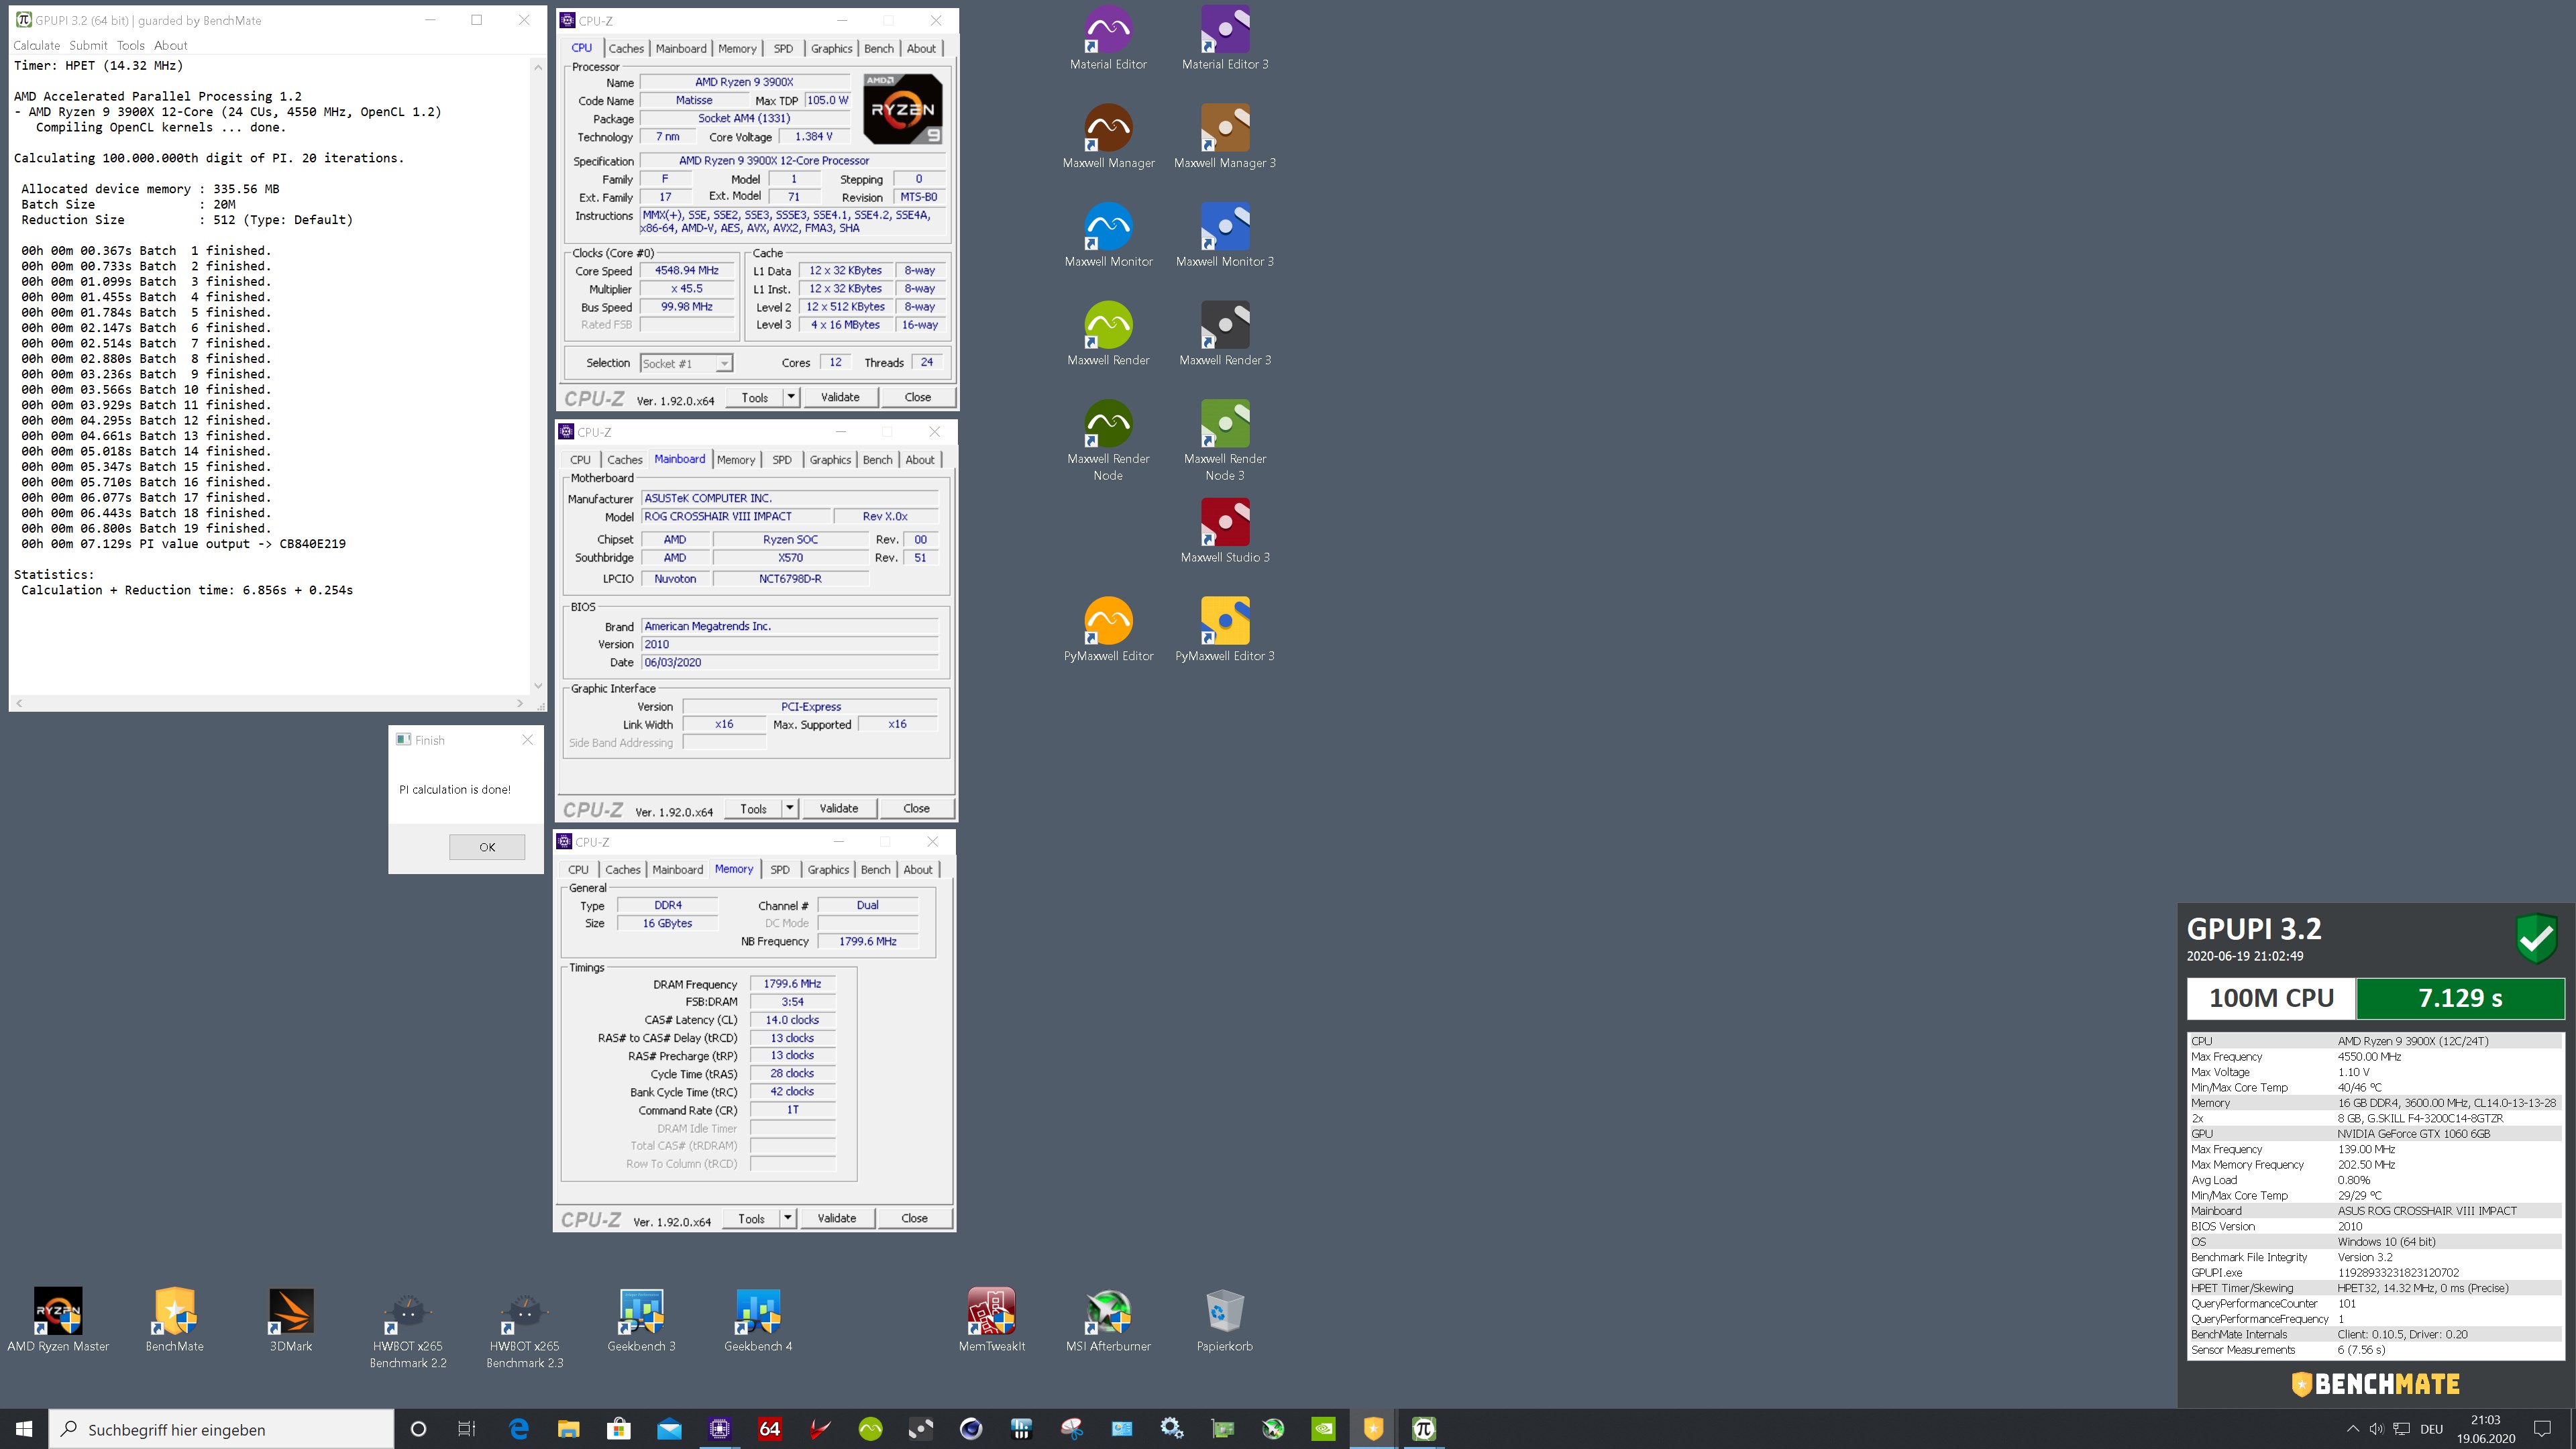Viewport: 2576px width, 1449px height.
Task: Click Core Speed 4548.94 MHz value
Action: [686, 270]
